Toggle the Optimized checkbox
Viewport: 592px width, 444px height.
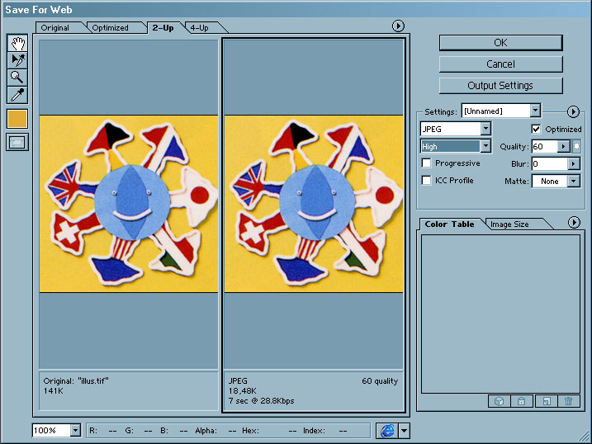[536, 129]
